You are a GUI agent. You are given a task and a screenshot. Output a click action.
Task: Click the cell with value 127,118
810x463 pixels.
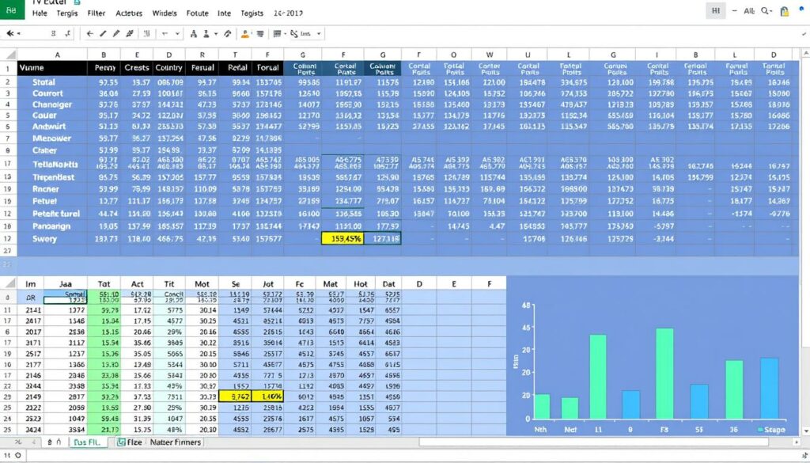click(382, 239)
